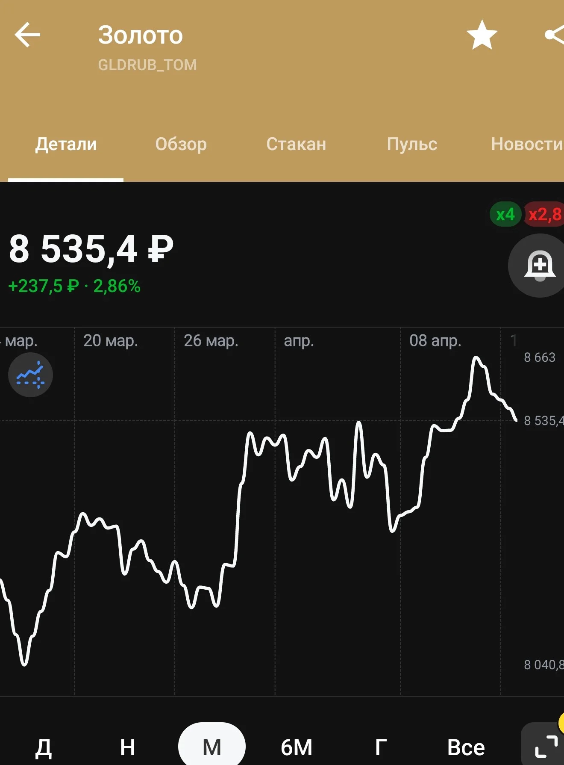Open chart indicators blue graph icon
564x765 pixels.
30,375
